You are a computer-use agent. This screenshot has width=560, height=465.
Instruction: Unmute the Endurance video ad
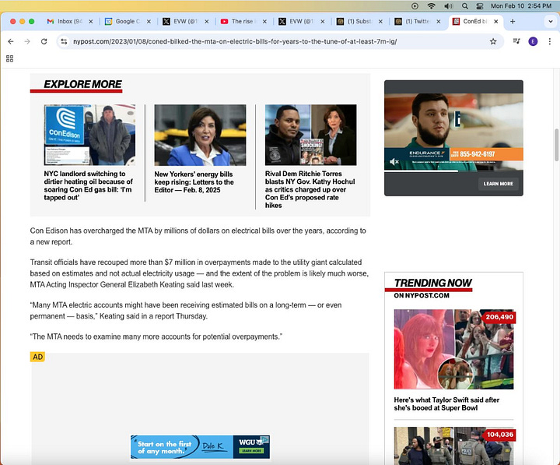pos(394,162)
